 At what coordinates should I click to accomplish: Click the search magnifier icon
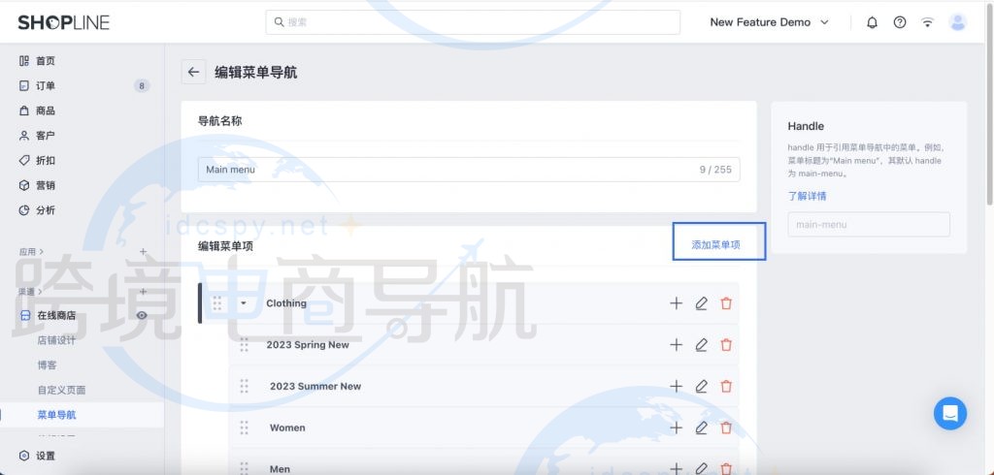coord(279,22)
